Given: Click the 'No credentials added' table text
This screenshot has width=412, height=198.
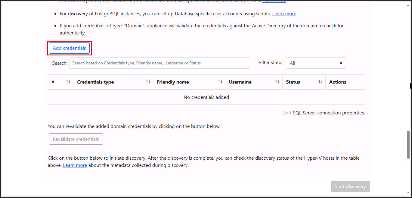Looking at the screenshot, I should click(x=206, y=97).
